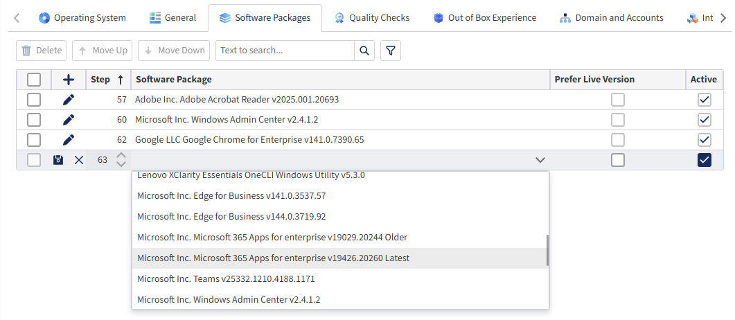Save the new step 63 row
The image size is (735, 320).
(58, 160)
